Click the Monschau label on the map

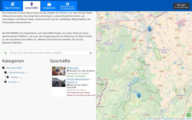(x=101, y=107)
